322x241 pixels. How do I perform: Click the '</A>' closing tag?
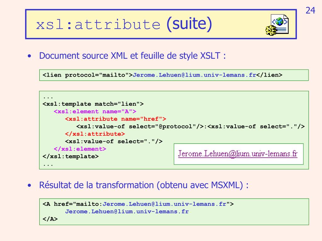pyautogui.click(x=50, y=219)
